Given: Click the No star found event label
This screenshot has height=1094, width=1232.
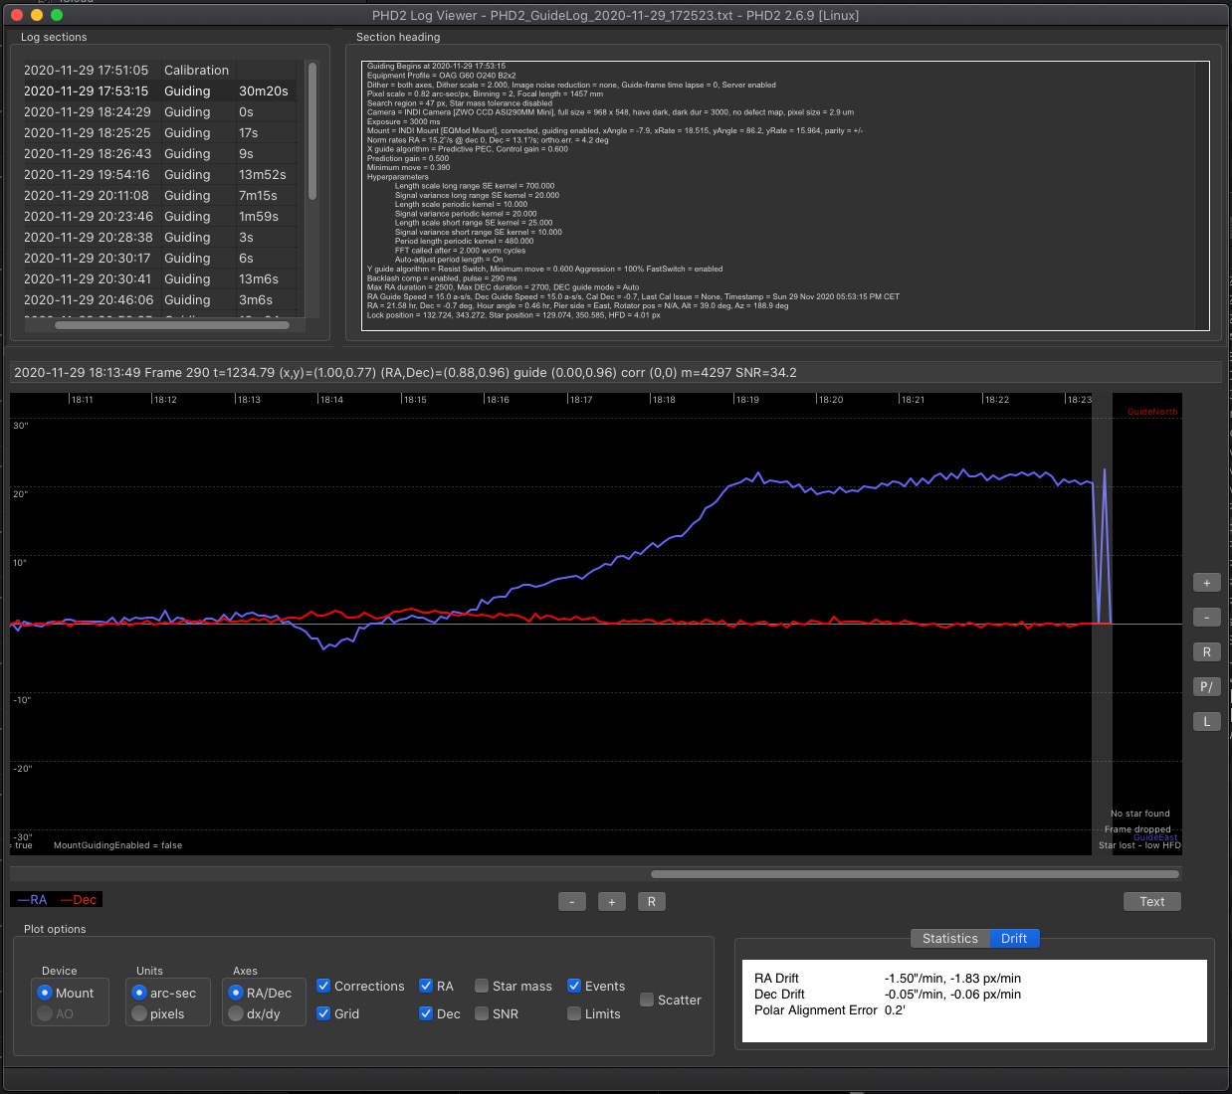Looking at the screenshot, I should point(1140,814).
